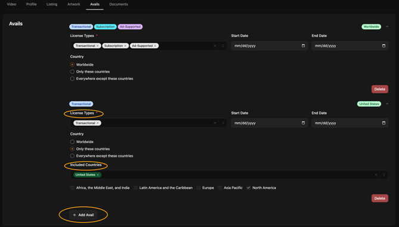
Task: Open the Avails tab
Action: [95, 4]
